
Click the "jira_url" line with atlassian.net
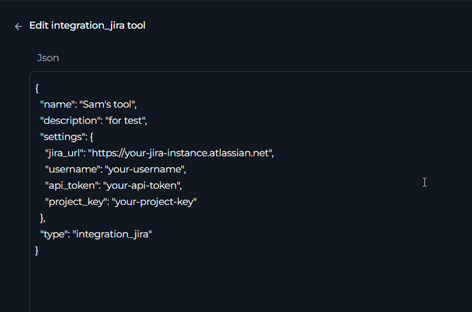160,153
